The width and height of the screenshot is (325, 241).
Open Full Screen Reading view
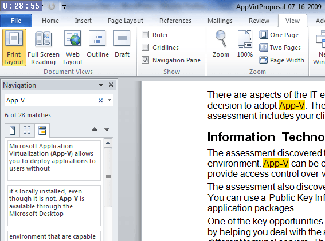[44, 48]
